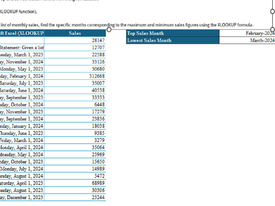The image size is (275, 206).
Task: Select sales value 35007
Action: click(75, 83)
